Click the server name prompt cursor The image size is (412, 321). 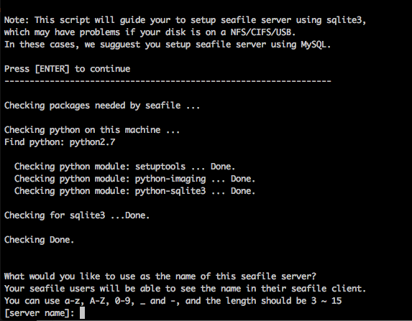pos(82,313)
